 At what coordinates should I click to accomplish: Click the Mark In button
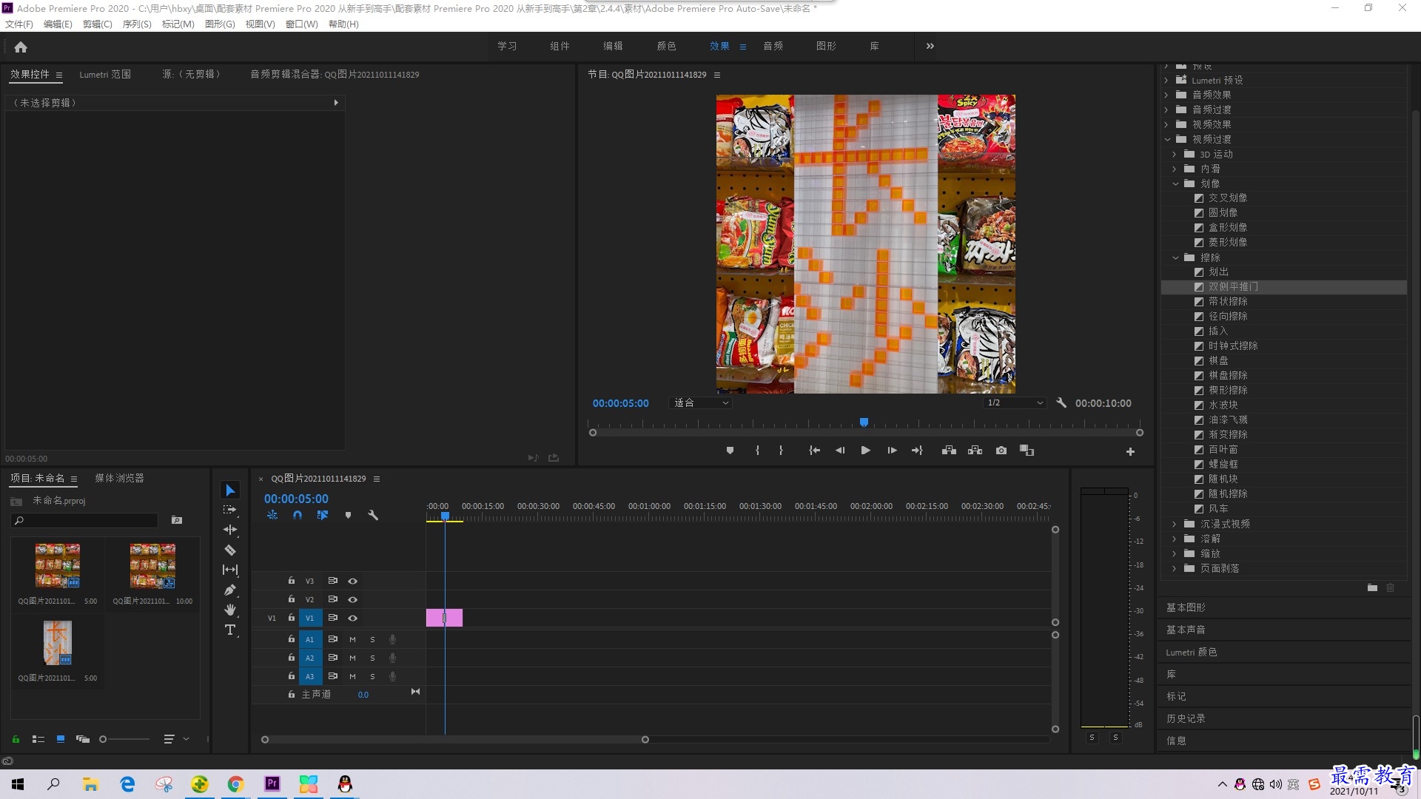point(757,451)
